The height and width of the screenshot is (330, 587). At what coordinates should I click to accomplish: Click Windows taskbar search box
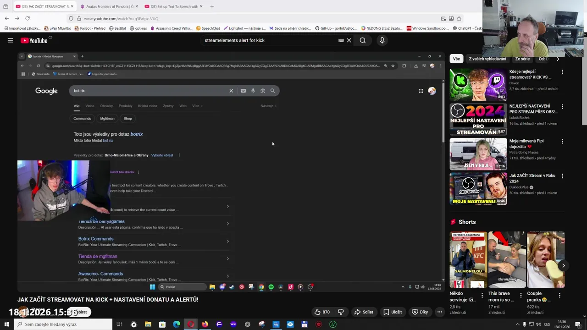63,324
